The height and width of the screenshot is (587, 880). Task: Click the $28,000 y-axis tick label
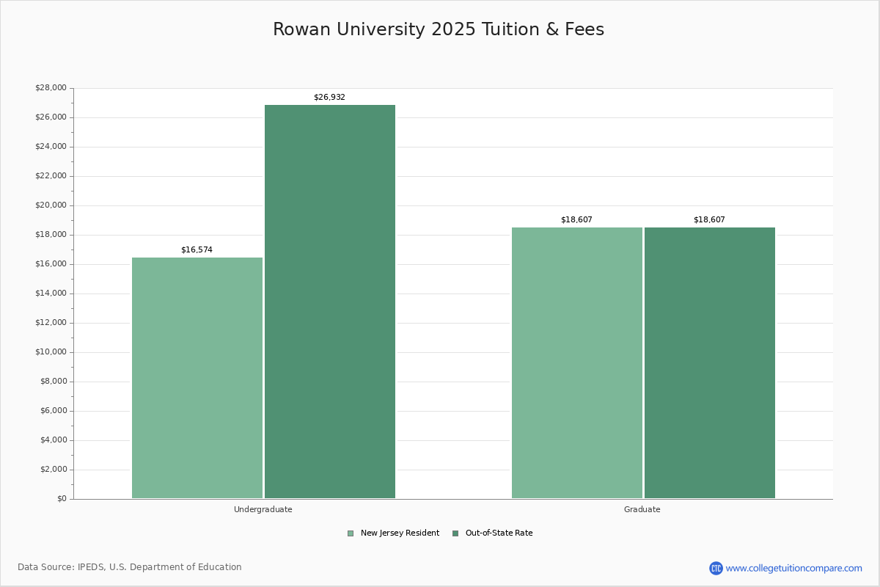pos(51,88)
